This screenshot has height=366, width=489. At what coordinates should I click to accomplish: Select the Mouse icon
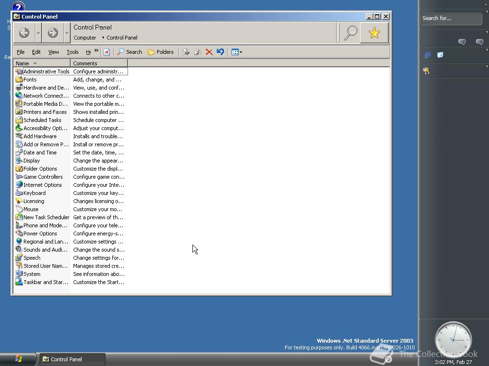(x=19, y=209)
